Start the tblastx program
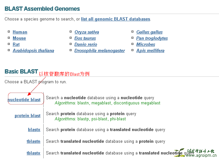The image size is (219, 160). point(34,153)
